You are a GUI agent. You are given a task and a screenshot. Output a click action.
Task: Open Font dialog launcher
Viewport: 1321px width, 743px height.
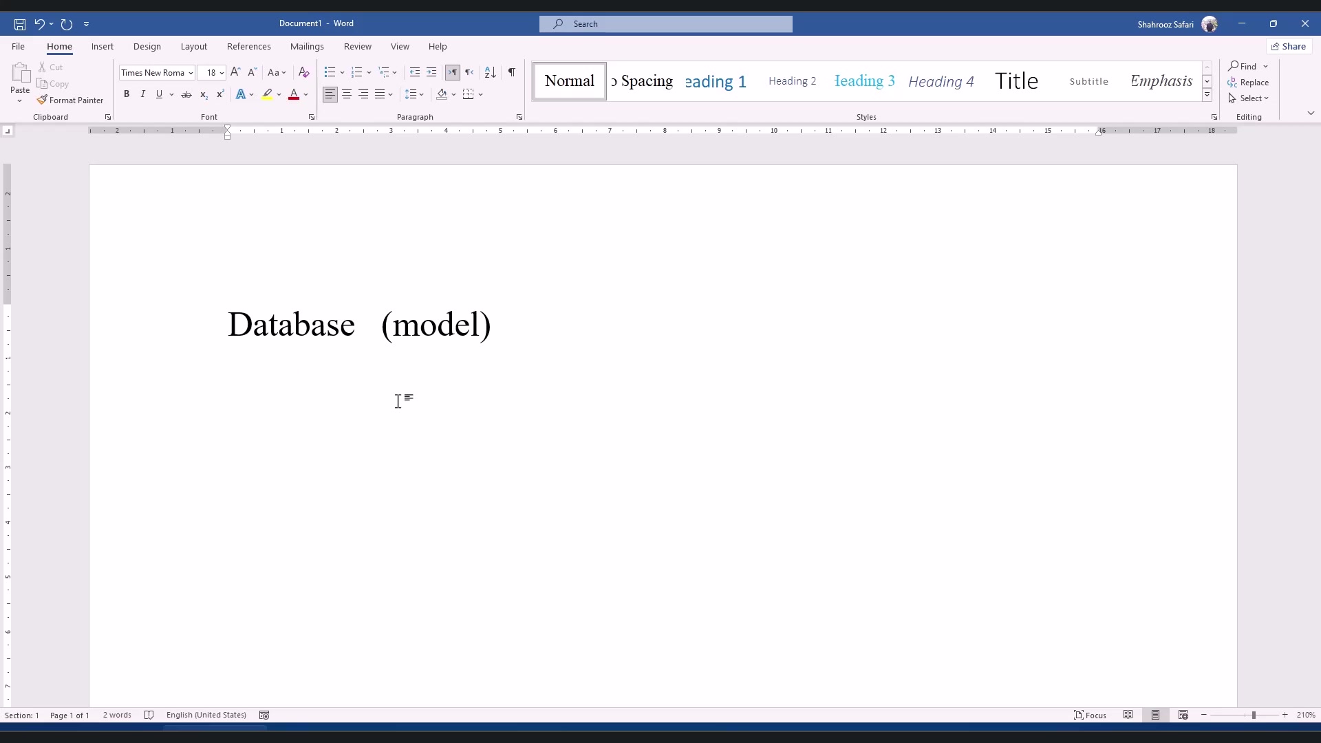pyautogui.click(x=312, y=118)
